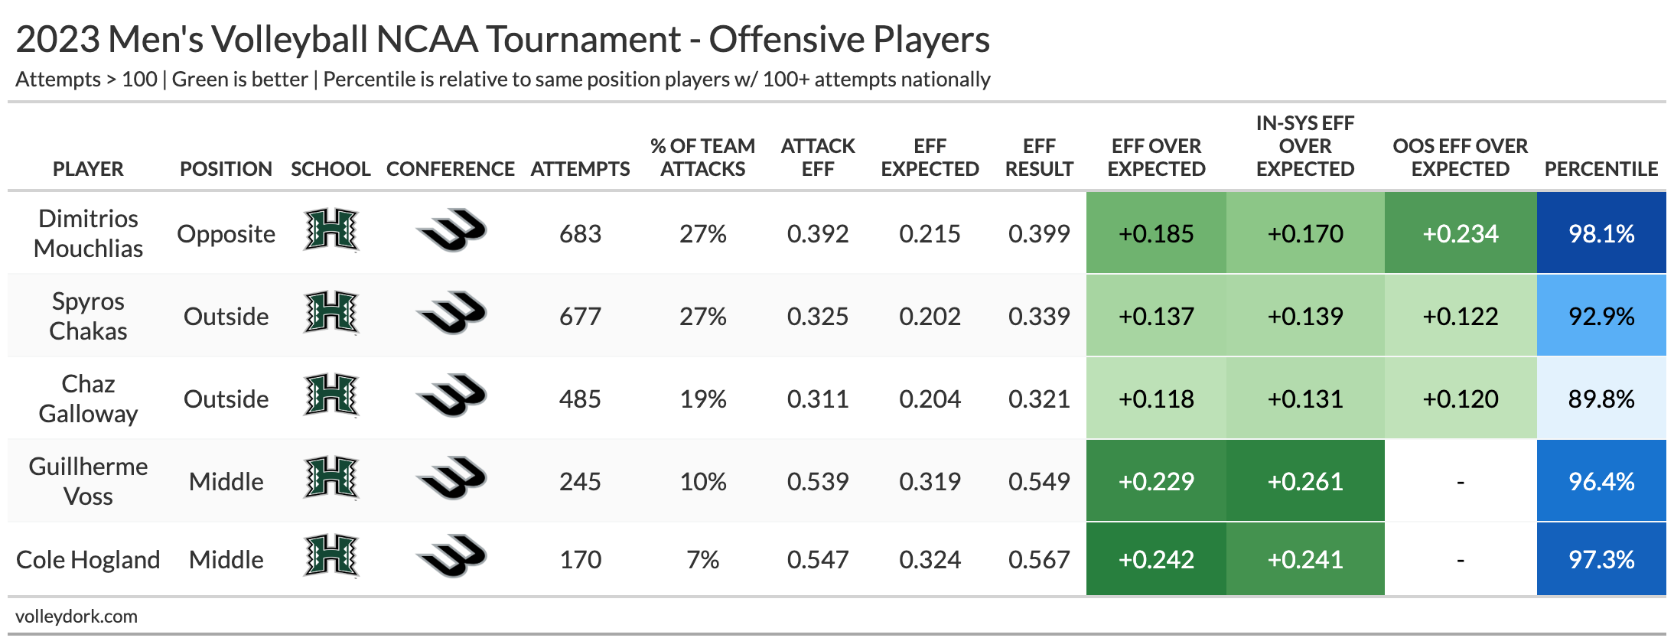The height and width of the screenshot is (641, 1674).
Task: Click conference logo in Chaz Galloway row
Action: 451,395
